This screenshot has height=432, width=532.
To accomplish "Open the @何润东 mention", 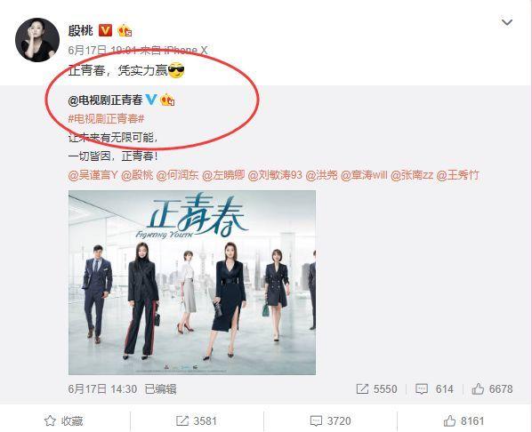I will point(177,175).
